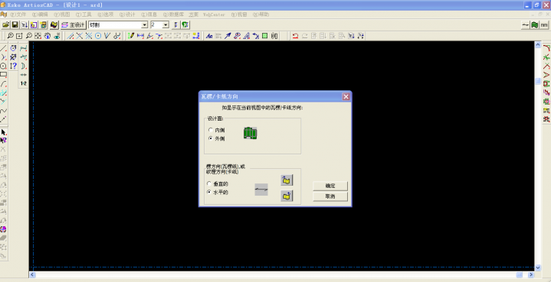551x282 pixels.
Task: Click the horizontal scrollbar left arrow
Action: point(32,275)
